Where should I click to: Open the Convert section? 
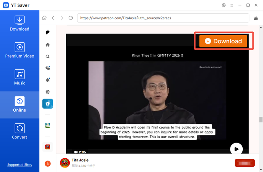click(x=20, y=131)
